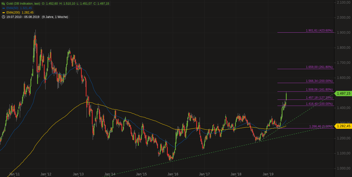Click the blue EMA(50) line marker icon
Viewport: 352px width, 177px height.
point(3,8)
